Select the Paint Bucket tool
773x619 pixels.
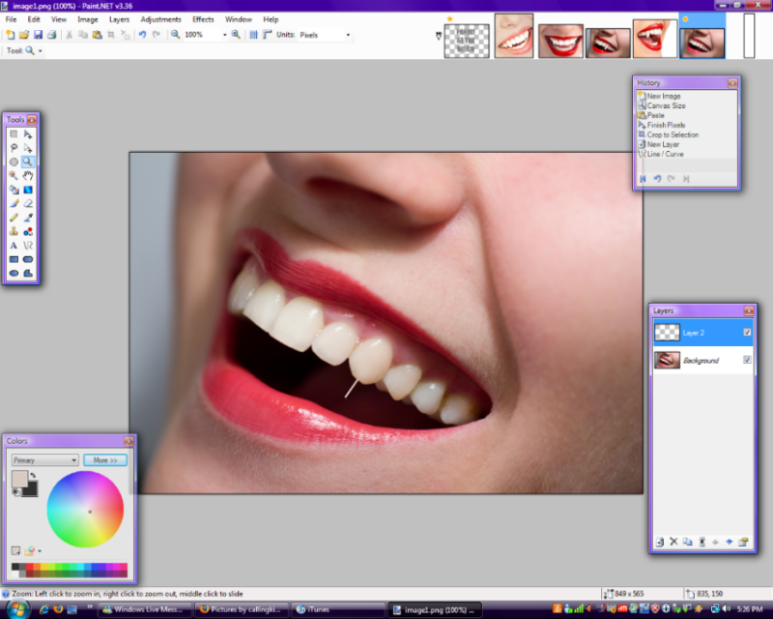(x=14, y=190)
